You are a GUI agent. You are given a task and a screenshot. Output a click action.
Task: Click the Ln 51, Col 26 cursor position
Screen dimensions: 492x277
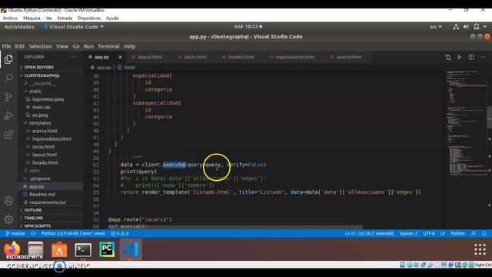coord(369,233)
